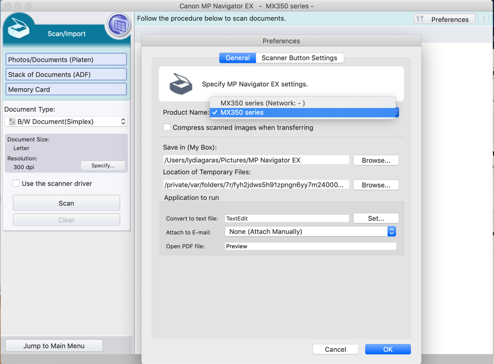494x364 pixels.
Task: Switch to the Scanner Button Settings tab
Action: point(300,58)
